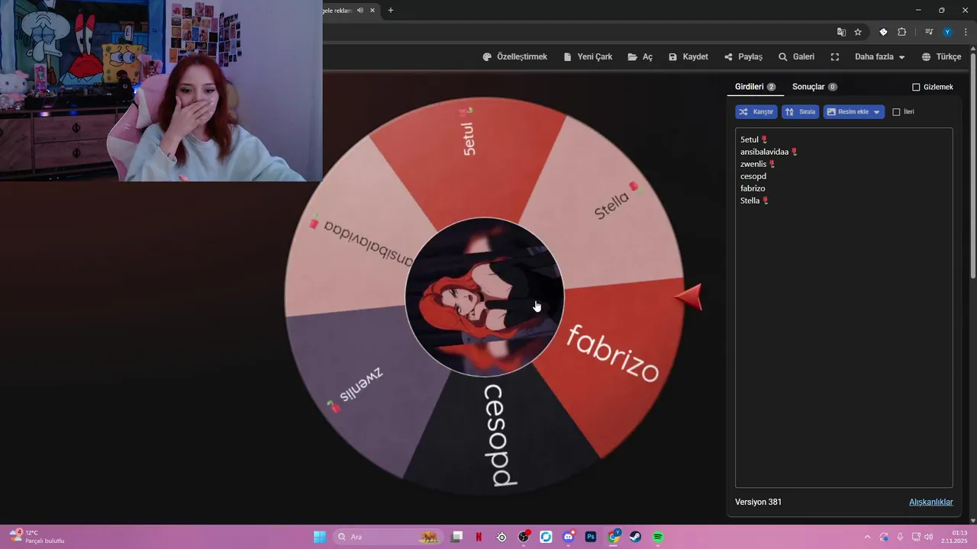Bookmark this page with star
Screen dimensions: 977x549
click(858, 32)
